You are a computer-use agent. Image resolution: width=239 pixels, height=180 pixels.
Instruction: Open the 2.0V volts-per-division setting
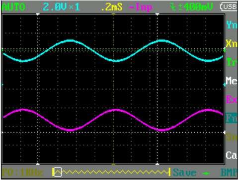point(55,7)
